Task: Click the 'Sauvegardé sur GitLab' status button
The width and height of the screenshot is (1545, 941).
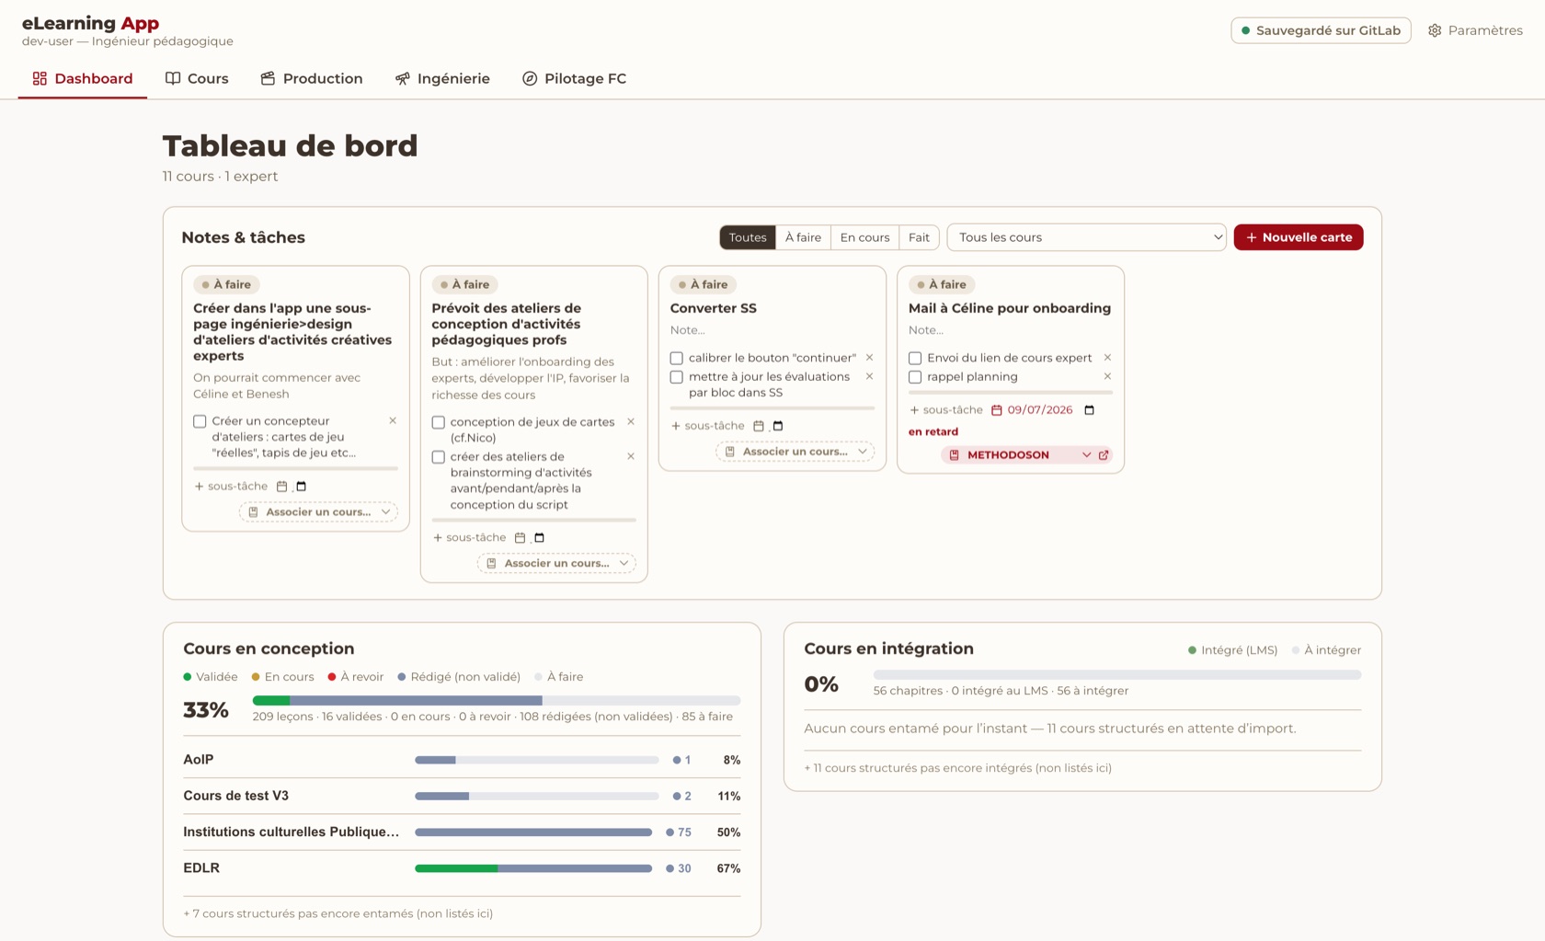Action: 1321,30
